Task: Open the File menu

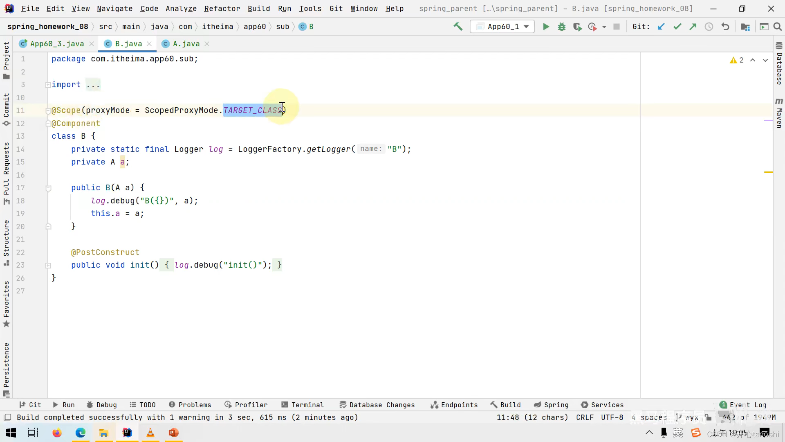Action: [x=30, y=9]
